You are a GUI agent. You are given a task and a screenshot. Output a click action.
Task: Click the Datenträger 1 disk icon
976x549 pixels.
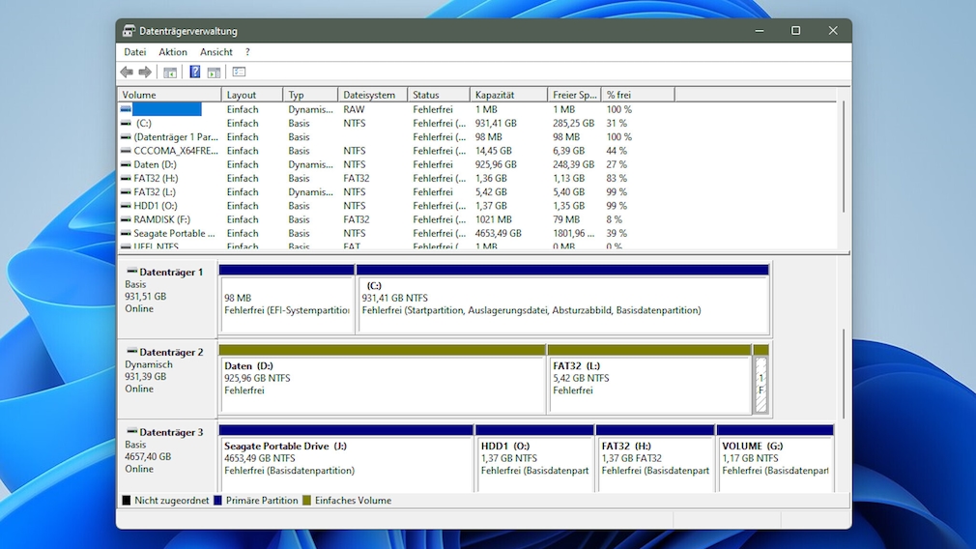tap(131, 273)
